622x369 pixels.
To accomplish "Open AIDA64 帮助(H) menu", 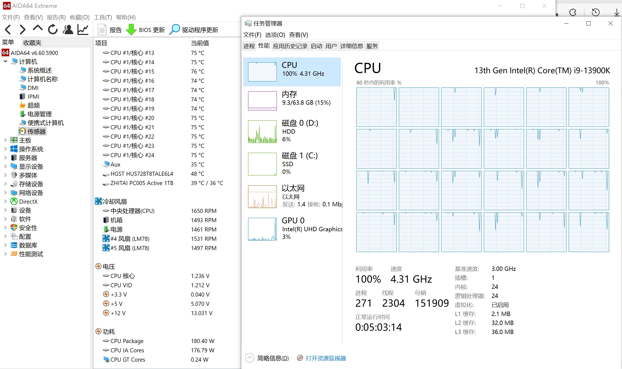I will pyautogui.click(x=126, y=17).
